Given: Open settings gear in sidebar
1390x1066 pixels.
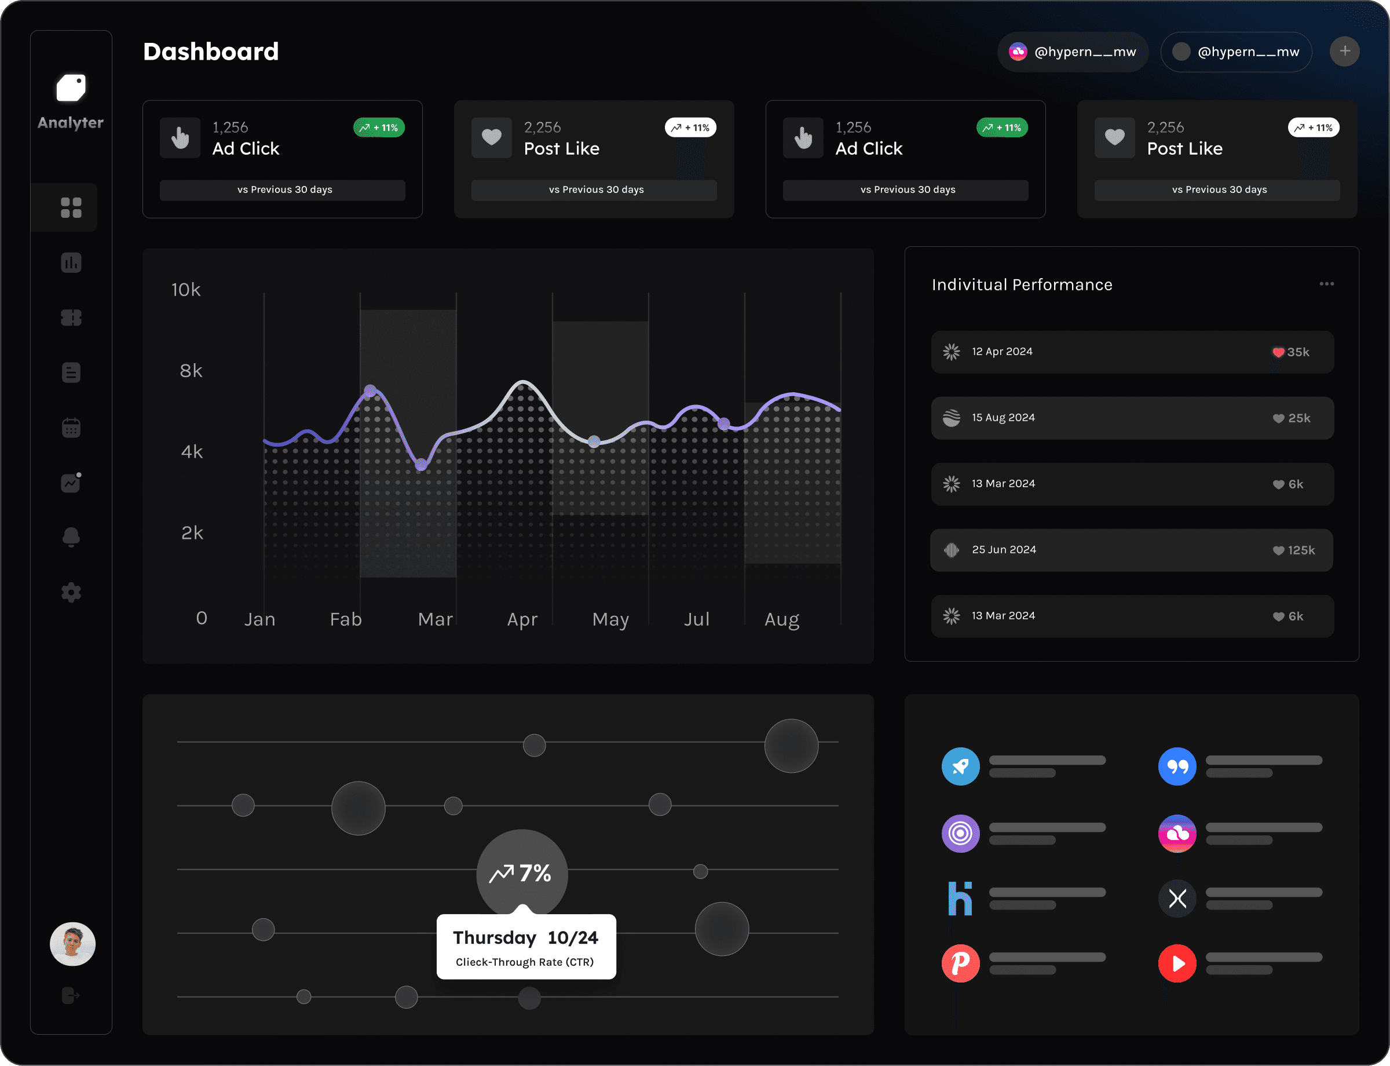Looking at the screenshot, I should click(x=71, y=592).
